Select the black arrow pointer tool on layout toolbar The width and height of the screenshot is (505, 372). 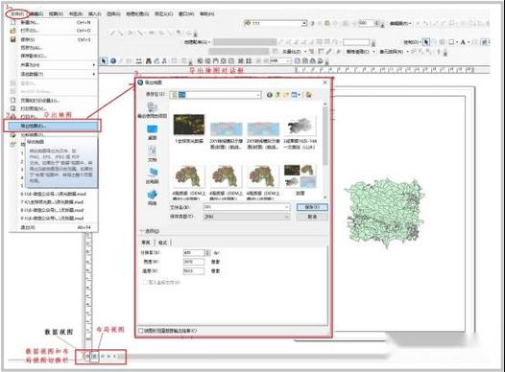tap(104, 60)
